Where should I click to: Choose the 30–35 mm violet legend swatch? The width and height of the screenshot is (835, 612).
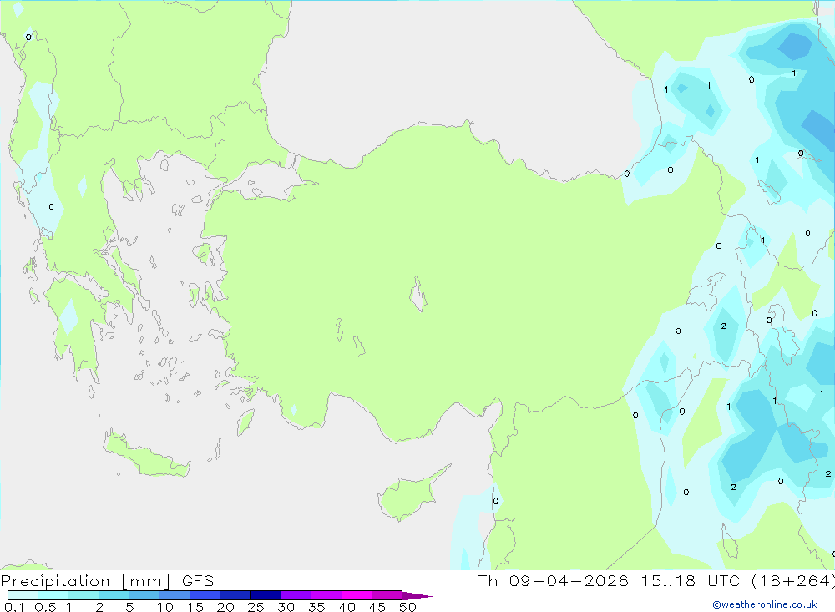(296, 595)
